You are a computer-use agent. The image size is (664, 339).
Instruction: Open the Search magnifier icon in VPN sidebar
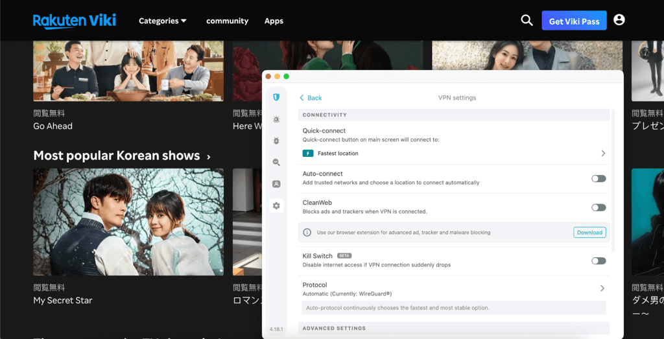[x=276, y=163]
